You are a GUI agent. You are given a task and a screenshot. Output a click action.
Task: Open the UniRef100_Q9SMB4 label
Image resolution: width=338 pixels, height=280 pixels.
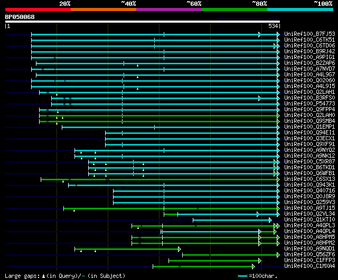pos(309,121)
